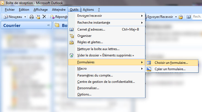Image resolution: width=202 pixels, height=112 pixels.
Task: Click the Rech. search field
Action: click(x=197, y=17)
